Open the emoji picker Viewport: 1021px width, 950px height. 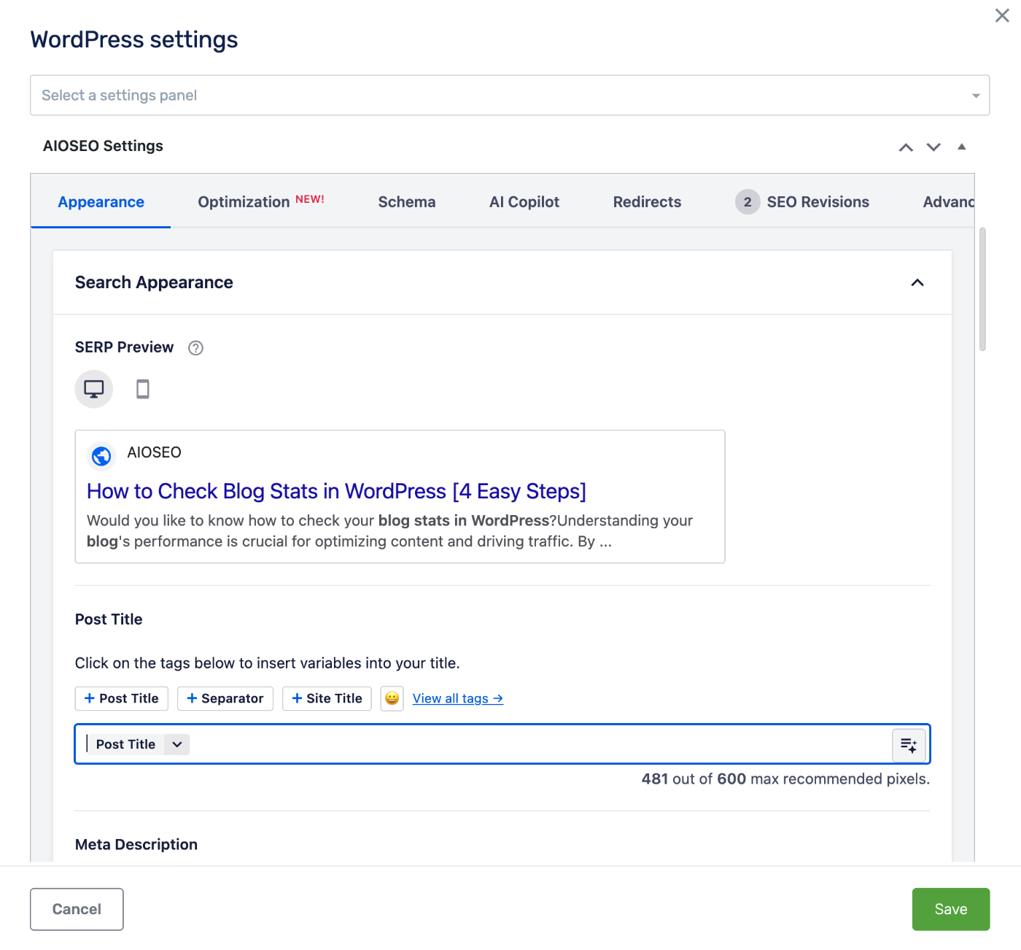click(x=392, y=698)
